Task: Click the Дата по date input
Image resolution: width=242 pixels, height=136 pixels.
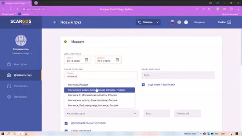Action: click(x=108, y=60)
